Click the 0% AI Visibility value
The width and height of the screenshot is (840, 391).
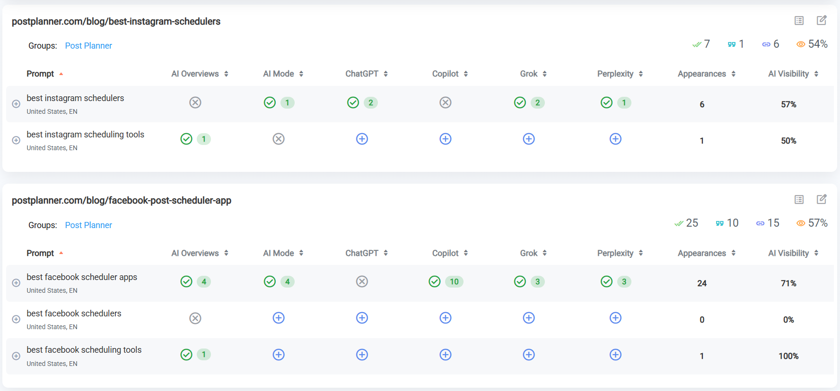pos(788,320)
